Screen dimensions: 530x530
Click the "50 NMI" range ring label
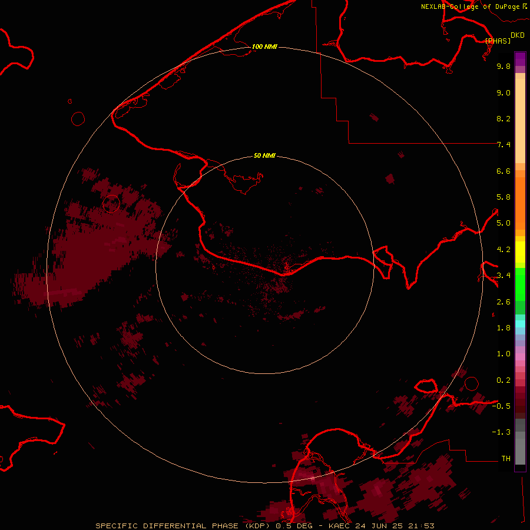(264, 155)
